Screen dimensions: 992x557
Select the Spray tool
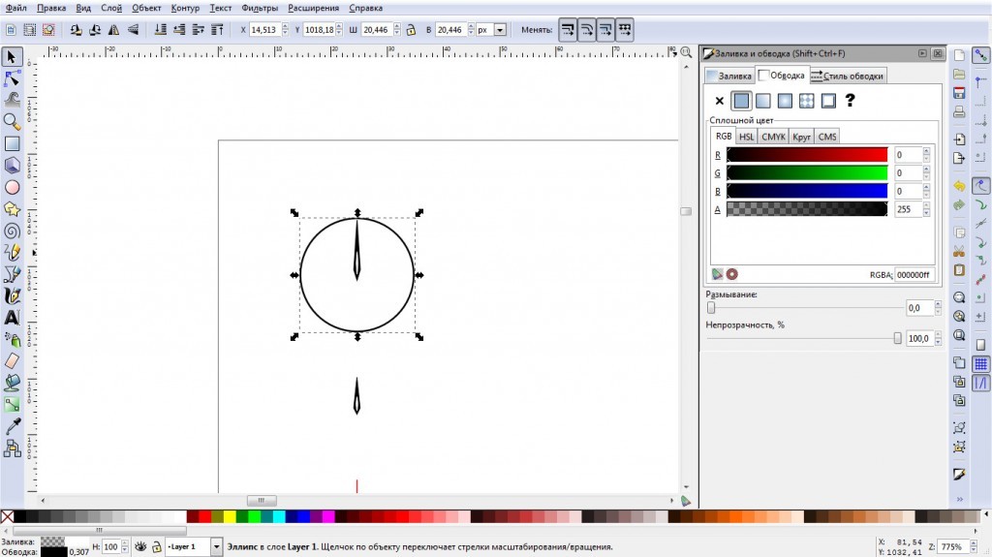[x=12, y=339]
